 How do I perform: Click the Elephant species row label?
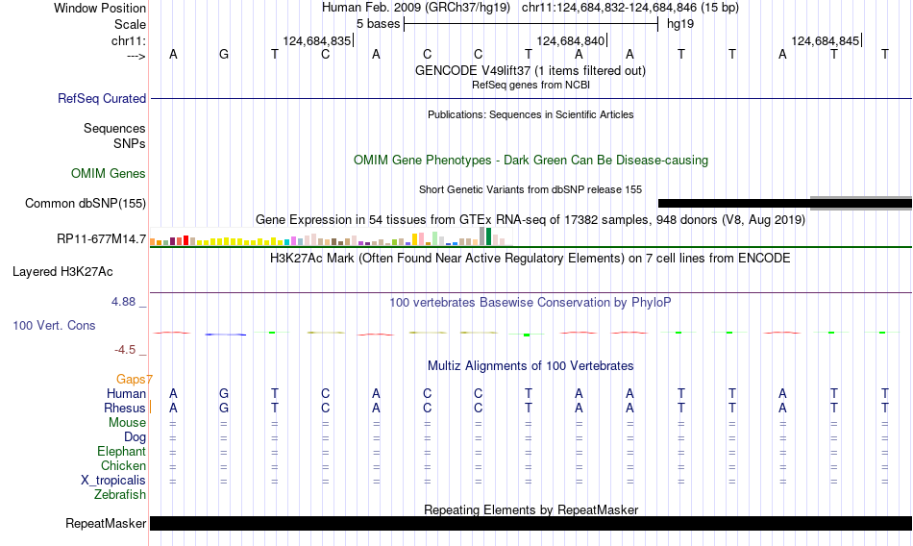coord(121,451)
